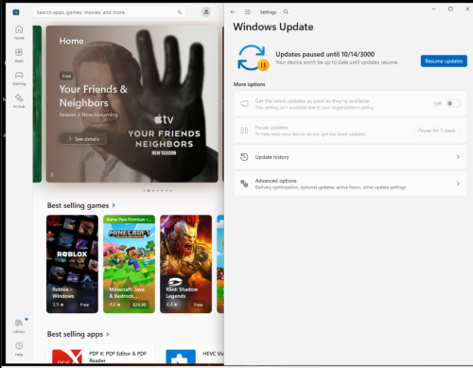The height and width of the screenshot is (368, 473).
Task: Open Best selling apps link
Action: point(79,334)
